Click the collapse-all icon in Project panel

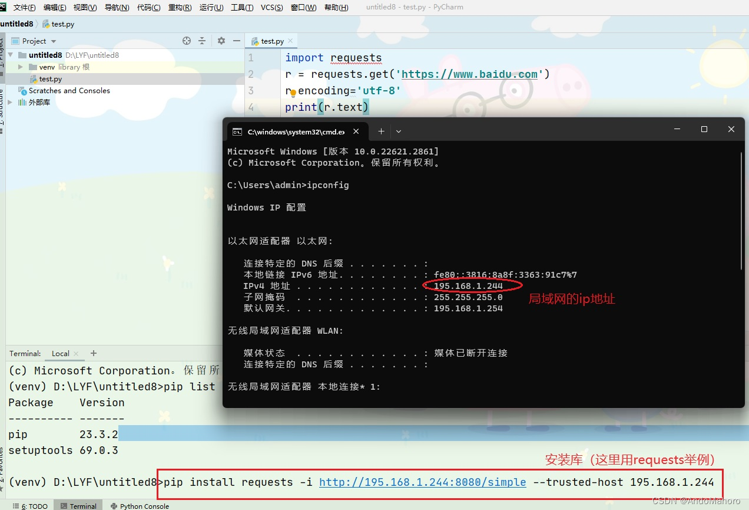click(203, 41)
